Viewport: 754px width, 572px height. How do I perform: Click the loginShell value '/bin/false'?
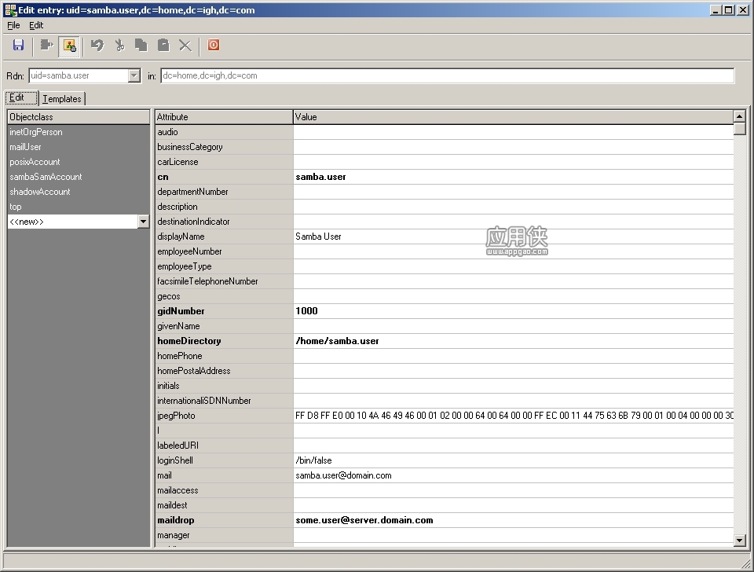(x=313, y=460)
